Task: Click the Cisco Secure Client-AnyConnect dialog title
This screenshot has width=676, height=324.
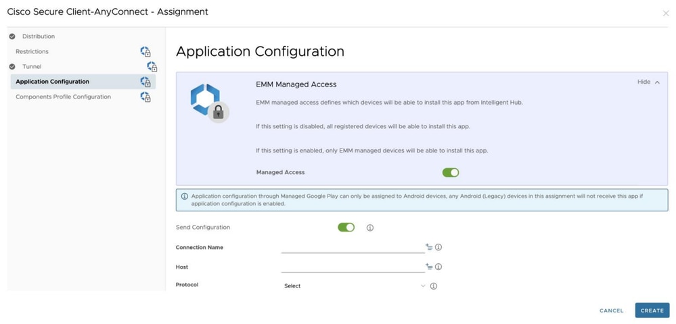Action: coord(108,12)
